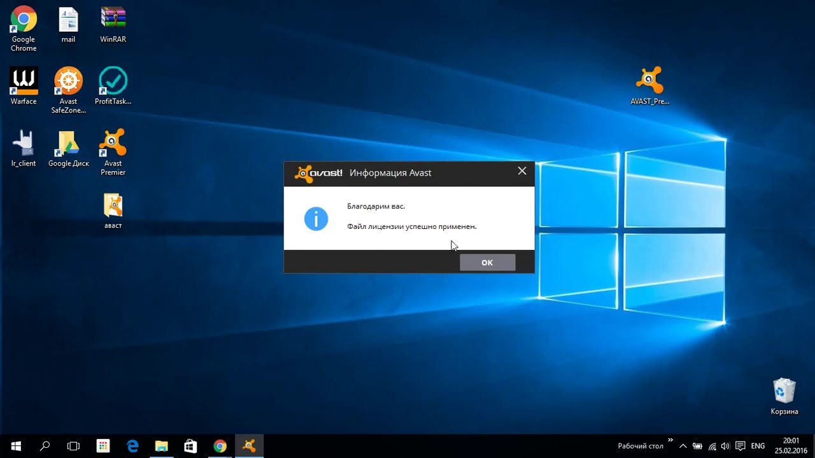
Task: Open the colorful tiles app in taskbar
Action: pos(103,446)
